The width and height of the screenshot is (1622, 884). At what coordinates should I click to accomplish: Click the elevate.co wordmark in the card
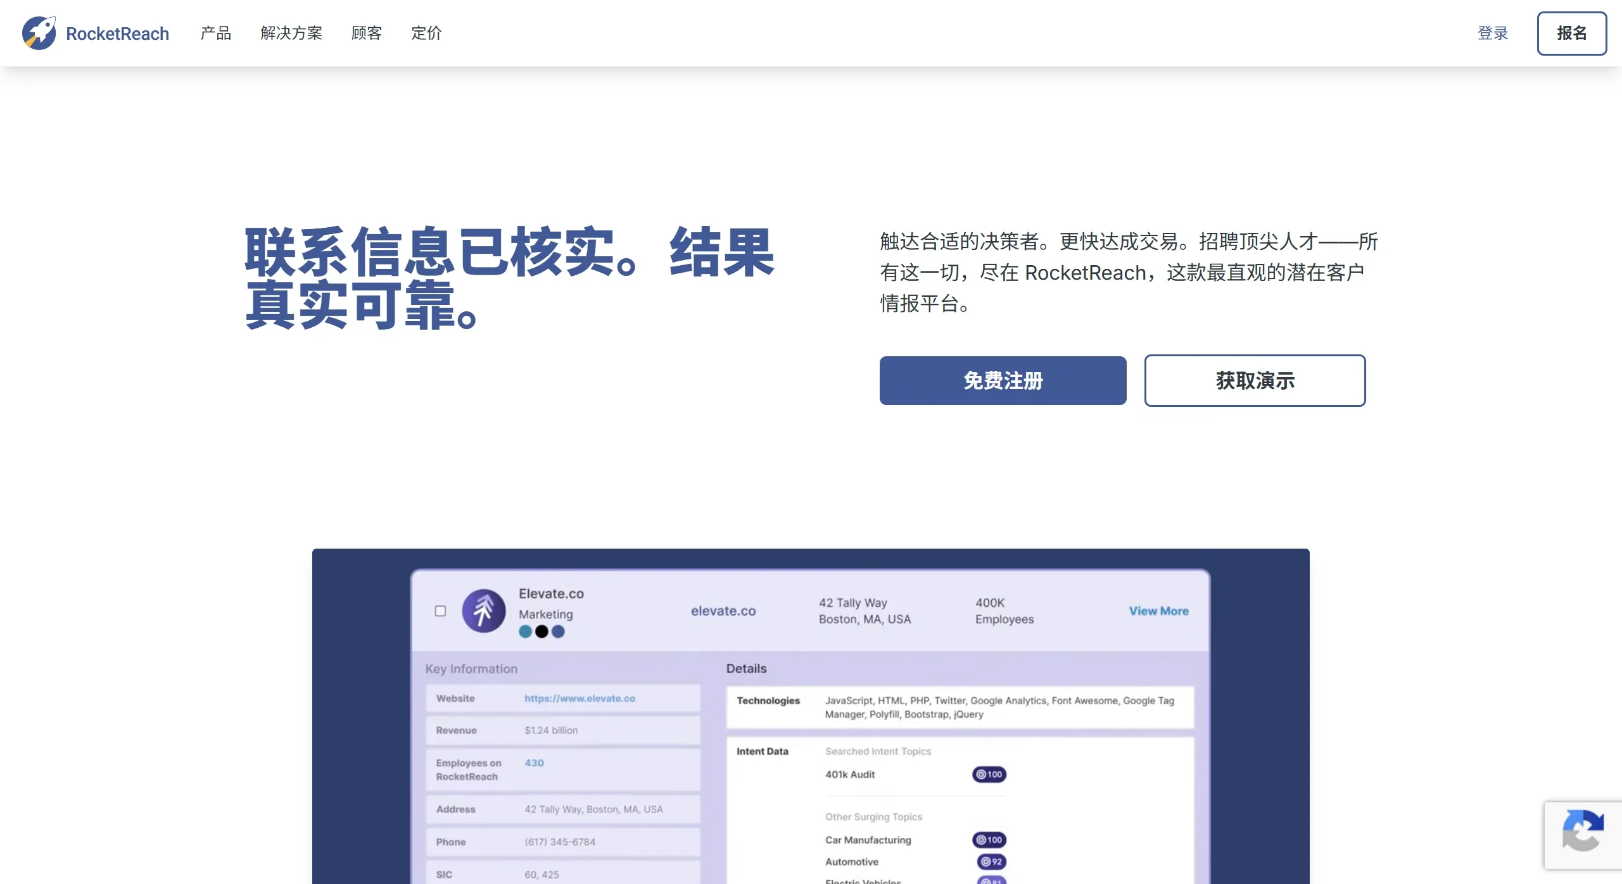pos(723,611)
